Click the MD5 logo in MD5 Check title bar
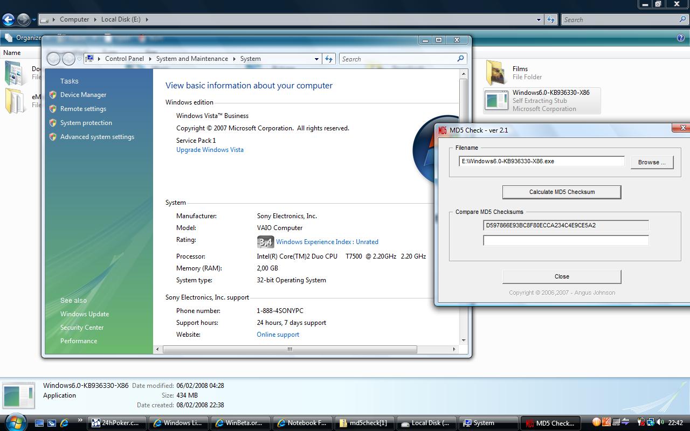 pos(443,130)
